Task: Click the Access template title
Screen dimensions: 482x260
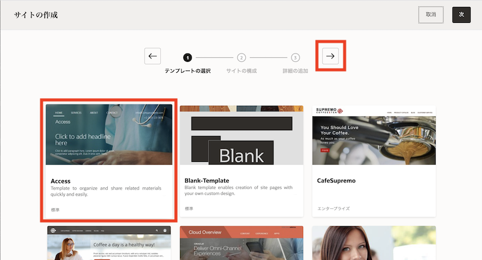Action: coord(61,180)
